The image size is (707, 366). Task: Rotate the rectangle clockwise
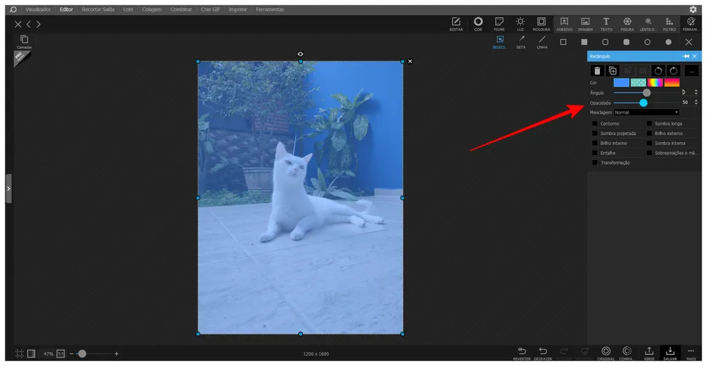coord(673,71)
